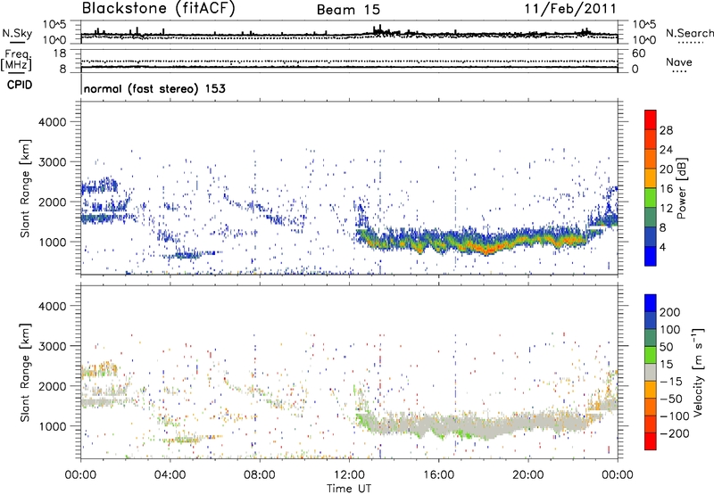This screenshot has width=714, height=494.
Task: Click bright blue bottom segment of Power colorbar
Action: [x=651, y=257]
